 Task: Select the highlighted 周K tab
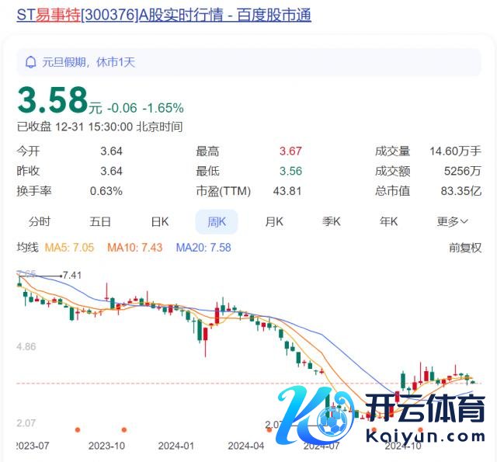pyautogui.click(x=216, y=221)
